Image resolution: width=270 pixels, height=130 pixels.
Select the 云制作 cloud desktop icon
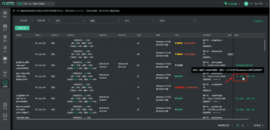coord(5,83)
